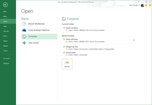Click the large Computer icon in heading
152x105 pixels.
point(64,19)
